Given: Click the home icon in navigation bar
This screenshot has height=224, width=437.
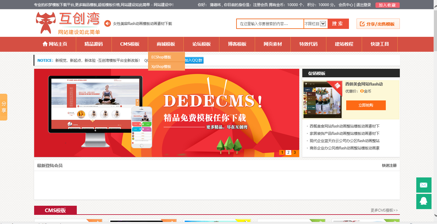Looking at the screenshot, I should click(45, 44).
